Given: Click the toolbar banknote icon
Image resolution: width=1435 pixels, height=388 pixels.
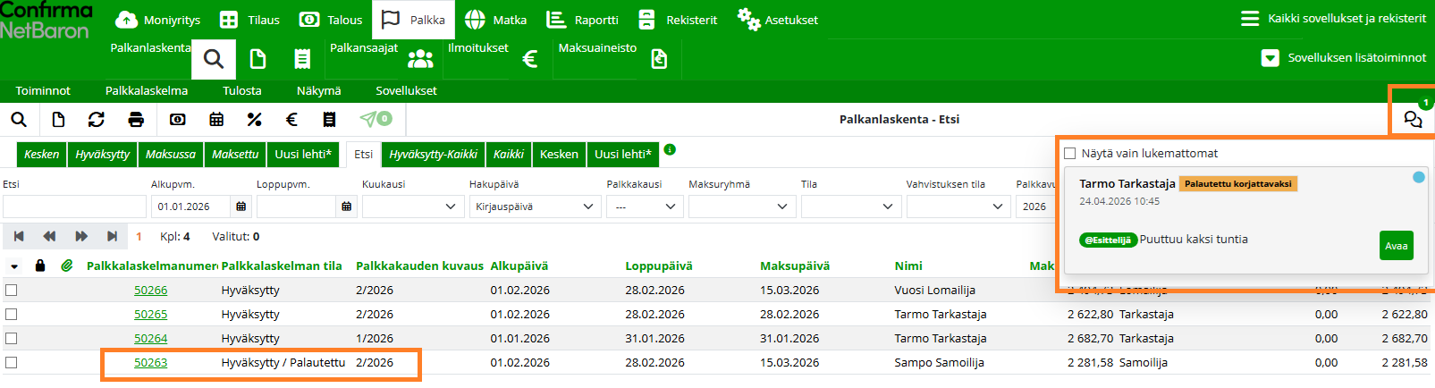Looking at the screenshot, I should pos(178,120).
